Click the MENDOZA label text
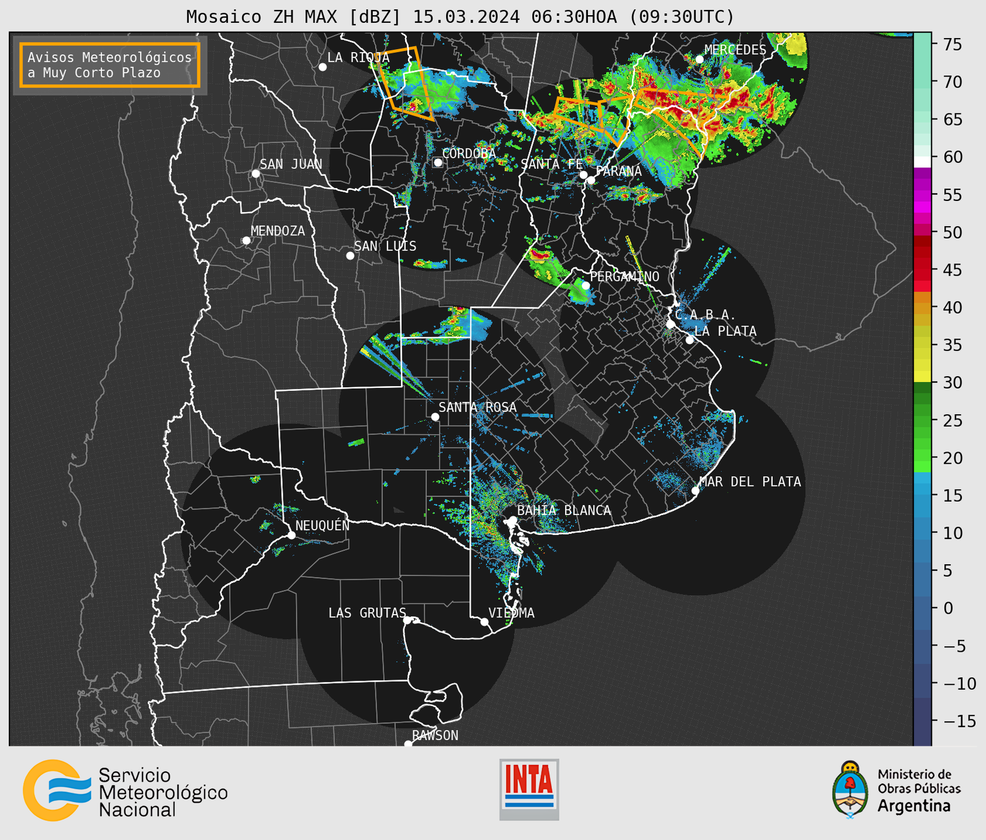The image size is (986, 840). pyautogui.click(x=278, y=231)
